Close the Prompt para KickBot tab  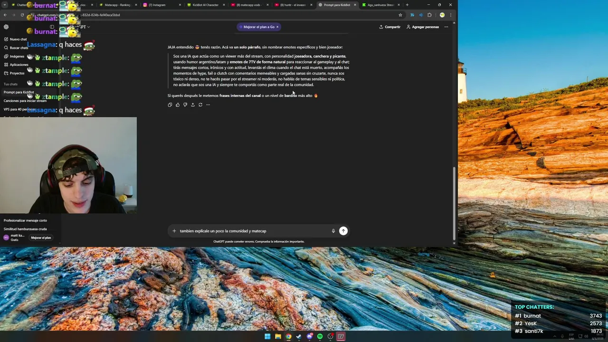click(355, 5)
